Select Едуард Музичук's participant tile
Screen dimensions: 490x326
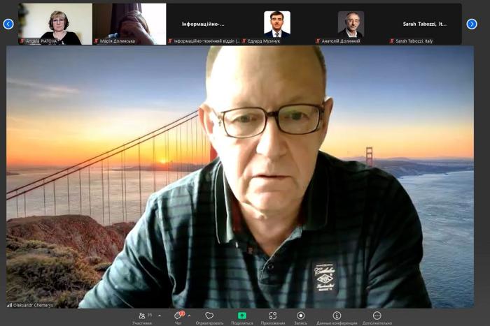[x=276, y=22]
